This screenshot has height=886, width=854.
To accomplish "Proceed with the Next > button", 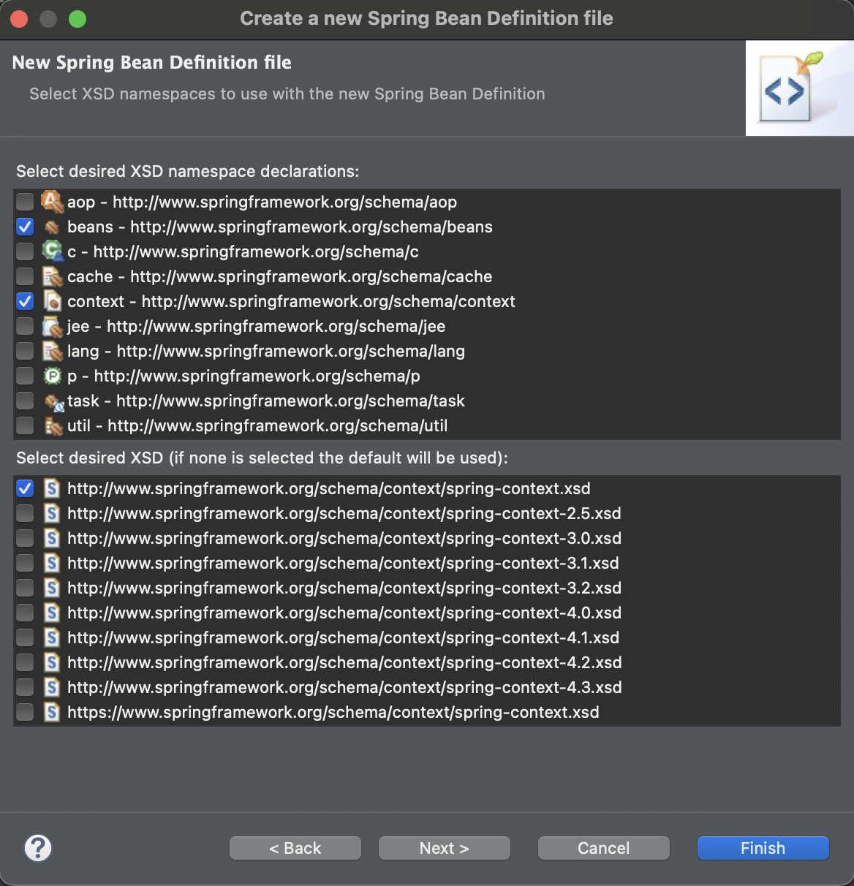I will [445, 848].
